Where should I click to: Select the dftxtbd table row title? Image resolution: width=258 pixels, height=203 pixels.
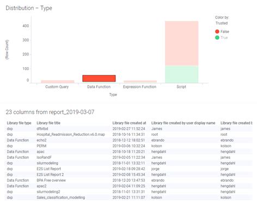pos(42,129)
